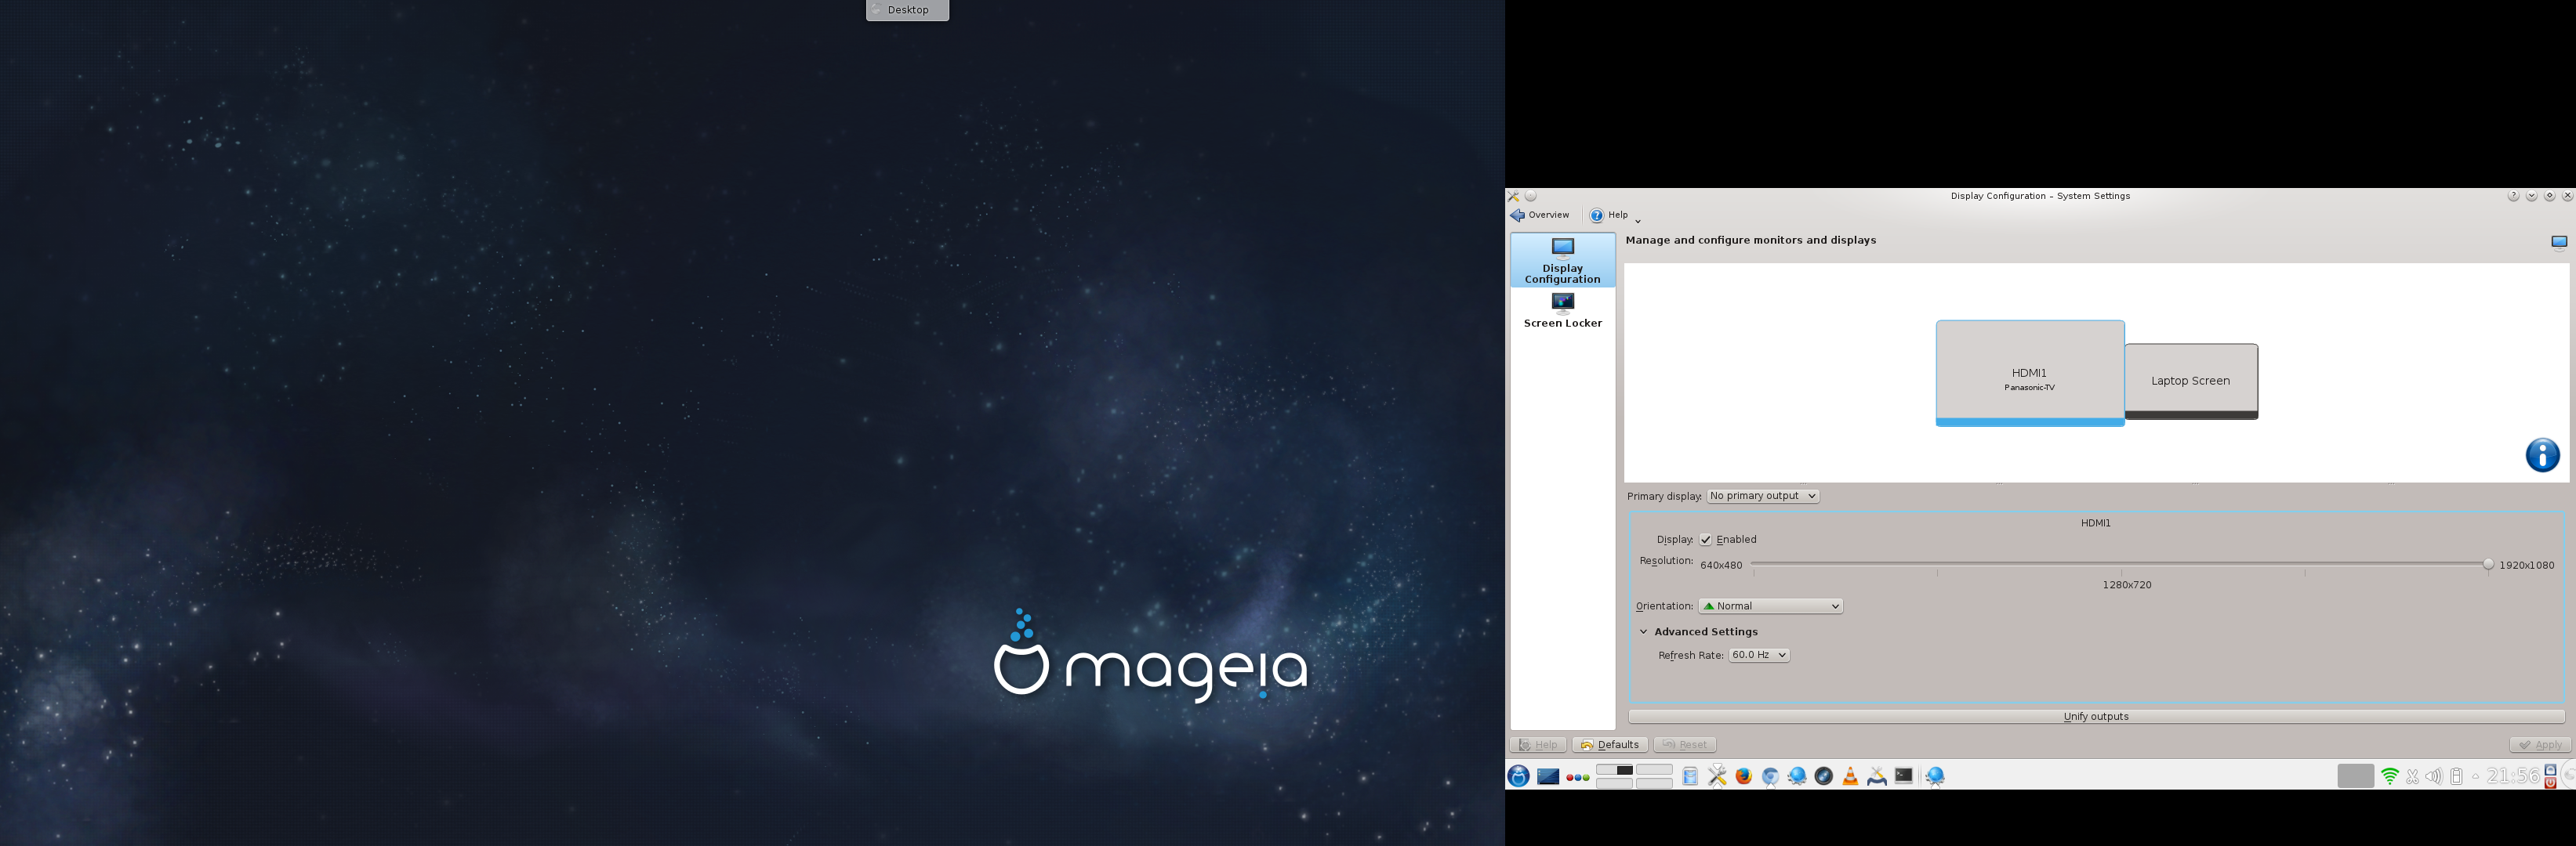Open the Mageia application launcher menu
Image resolution: width=2576 pixels, height=846 pixels.
coord(1518,776)
